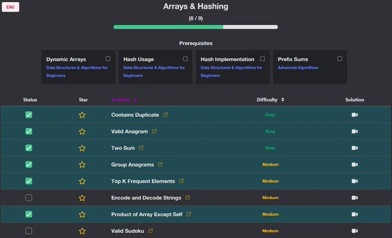Open external link icon for Top K Frequent Elements

181,181
